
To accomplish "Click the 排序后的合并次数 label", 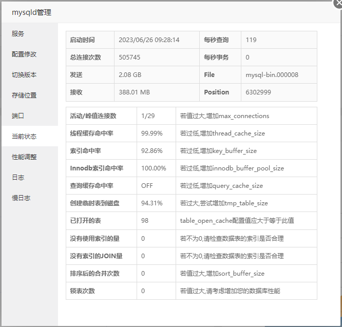I will pos(94,274).
